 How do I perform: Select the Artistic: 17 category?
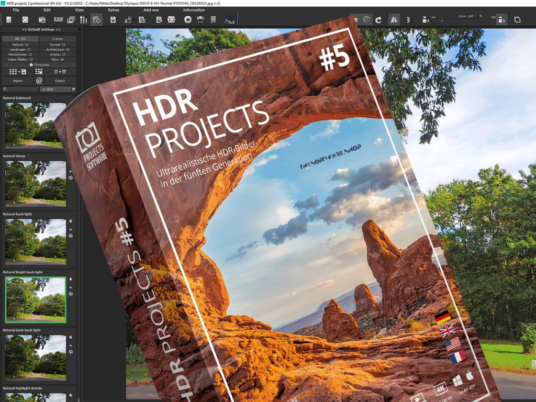(x=58, y=54)
